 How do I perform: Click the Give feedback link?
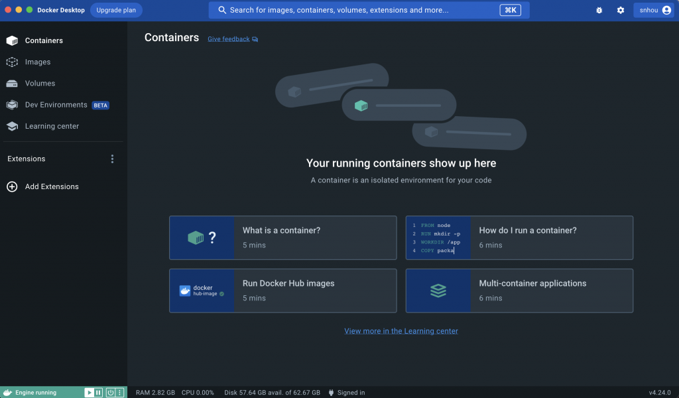coord(229,39)
